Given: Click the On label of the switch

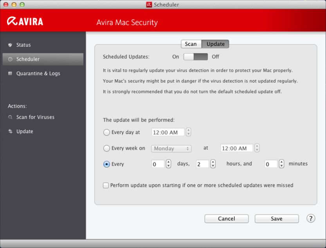Looking at the screenshot, I should coord(175,56).
